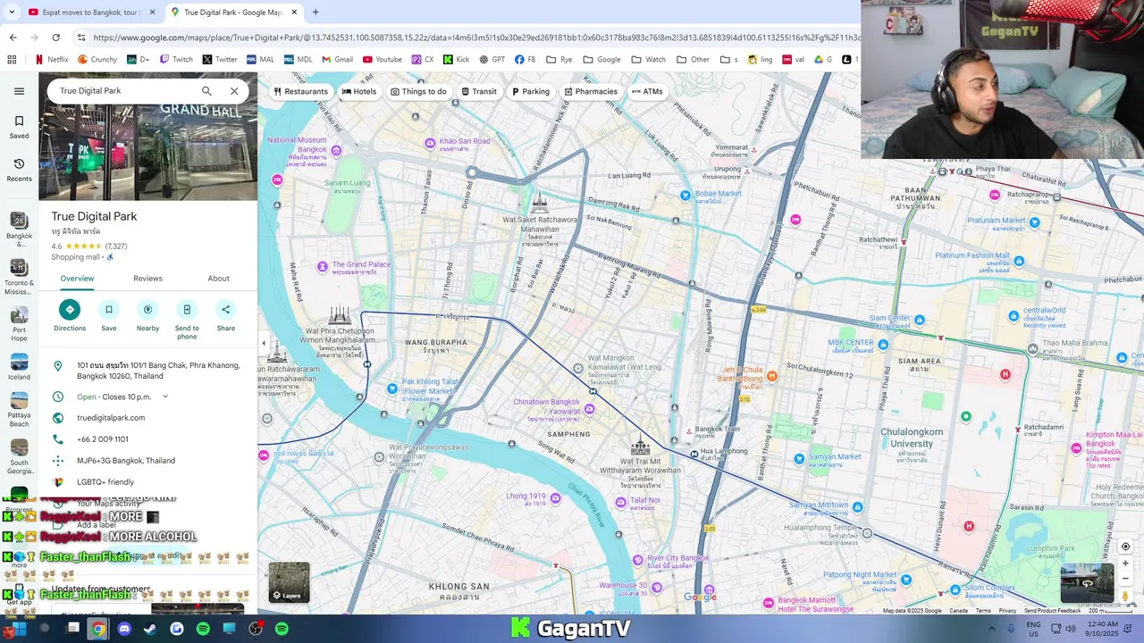
Task: Share True Digital Park location
Action: [226, 316]
